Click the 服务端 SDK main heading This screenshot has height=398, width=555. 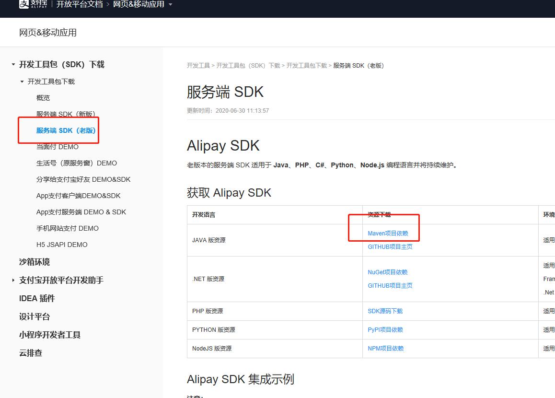pyautogui.click(x=225, y=92)
